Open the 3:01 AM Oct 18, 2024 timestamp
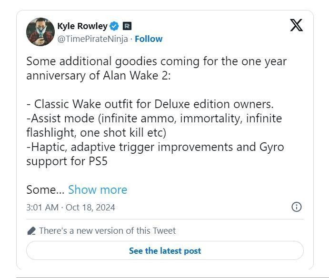329x278 pixels. click(70, 207)
